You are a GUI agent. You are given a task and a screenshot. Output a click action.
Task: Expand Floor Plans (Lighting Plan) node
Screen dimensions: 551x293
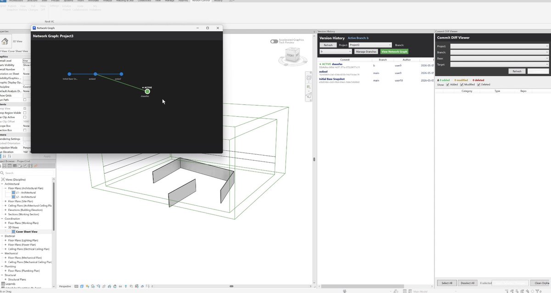[6, 240]
